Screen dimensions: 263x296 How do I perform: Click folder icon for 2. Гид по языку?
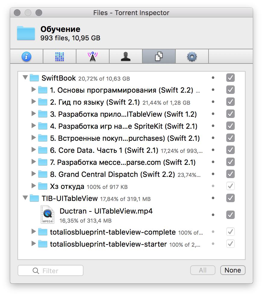[x=43, y=102]
